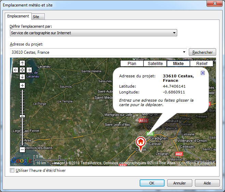The width and height of the screenshot is (225, 192).
Task: Click the map zoom in plus button
Action: click(x=22, y=85)
